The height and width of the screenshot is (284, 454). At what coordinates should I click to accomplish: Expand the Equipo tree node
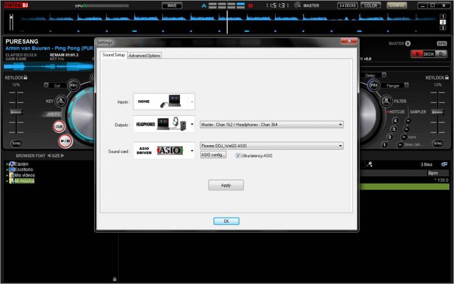click(7, 164)
